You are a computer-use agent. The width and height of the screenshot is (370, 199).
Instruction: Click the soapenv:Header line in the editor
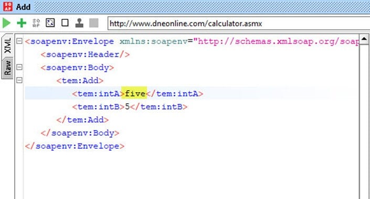[85, 54]
